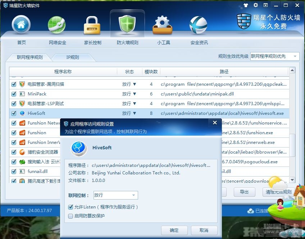
Task: Open 小工具 navigation label
Action: click(x=164, y=42)
